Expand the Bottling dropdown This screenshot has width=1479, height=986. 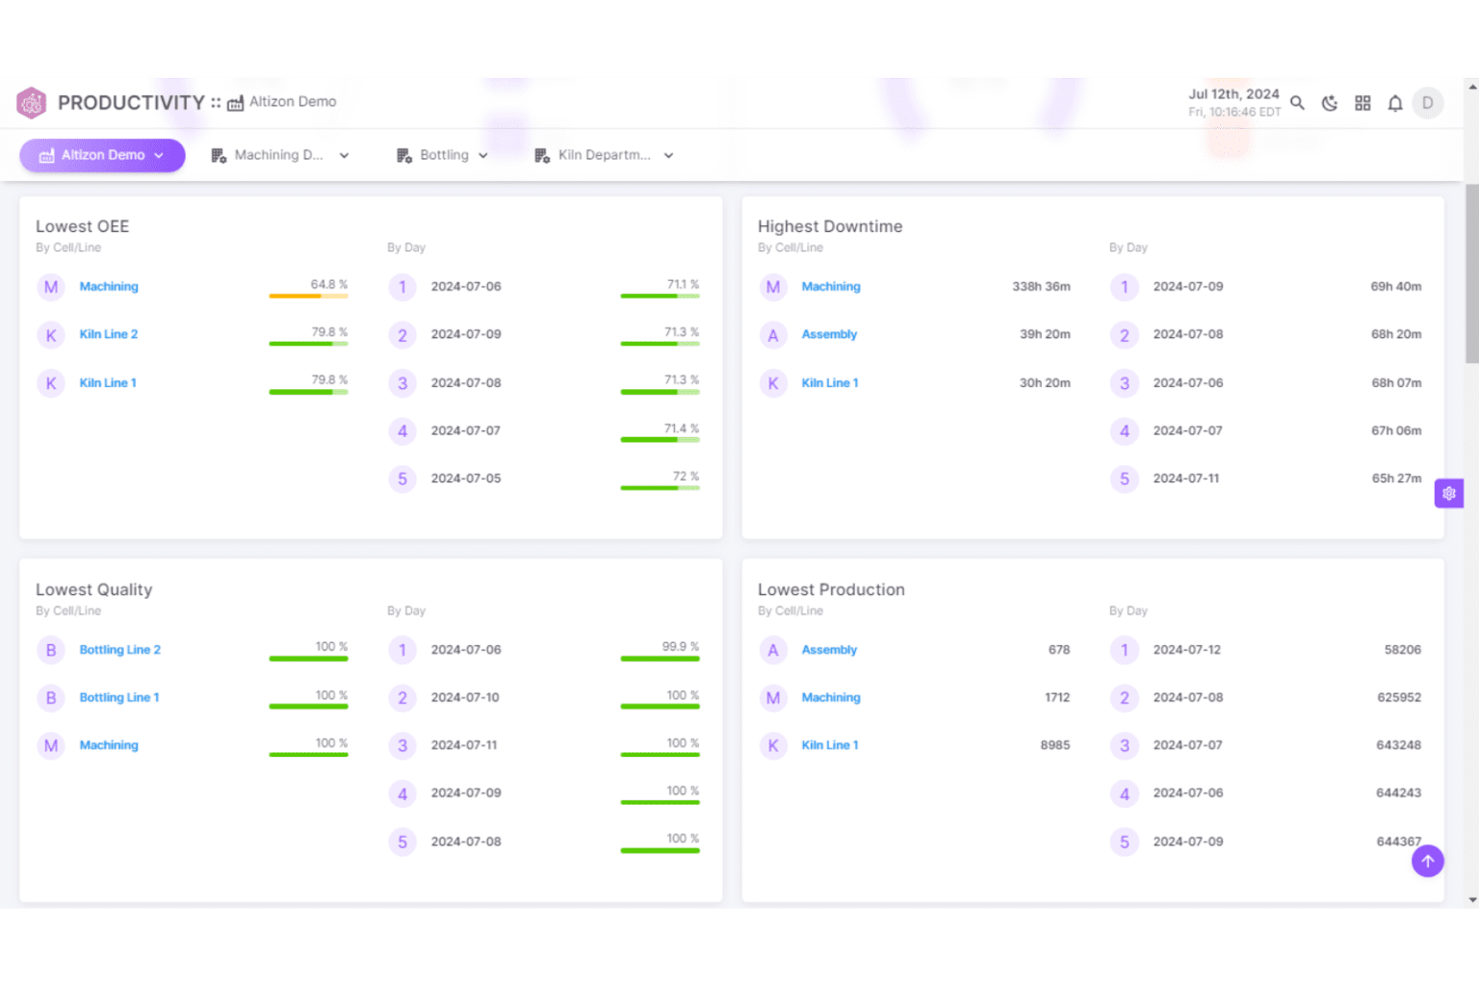(443, 155)
